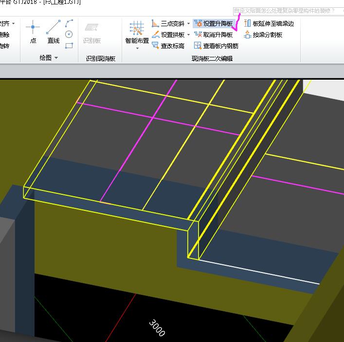Click Extend Slab to Wall/Beam Edge (板延伸至墙梁边)
Screen dimensions: 344x342
[x=269, y=23]
